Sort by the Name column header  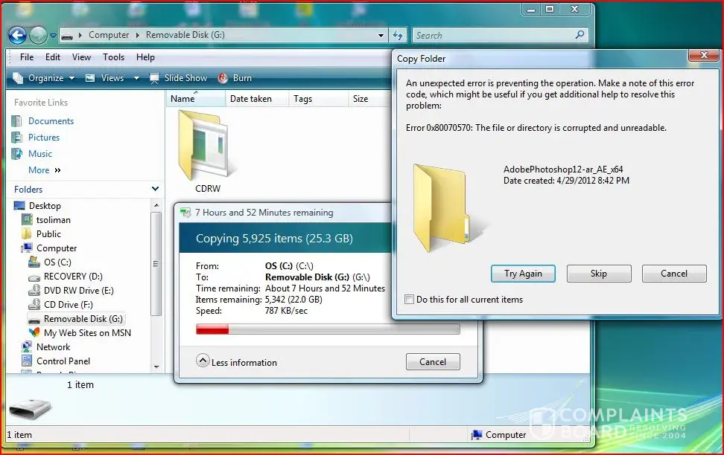(195, 99)
